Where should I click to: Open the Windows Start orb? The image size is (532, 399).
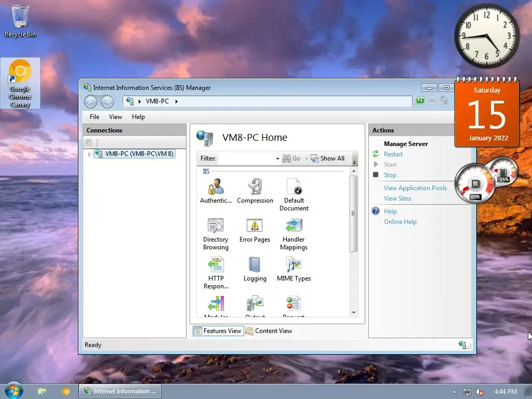pos(14,390)
